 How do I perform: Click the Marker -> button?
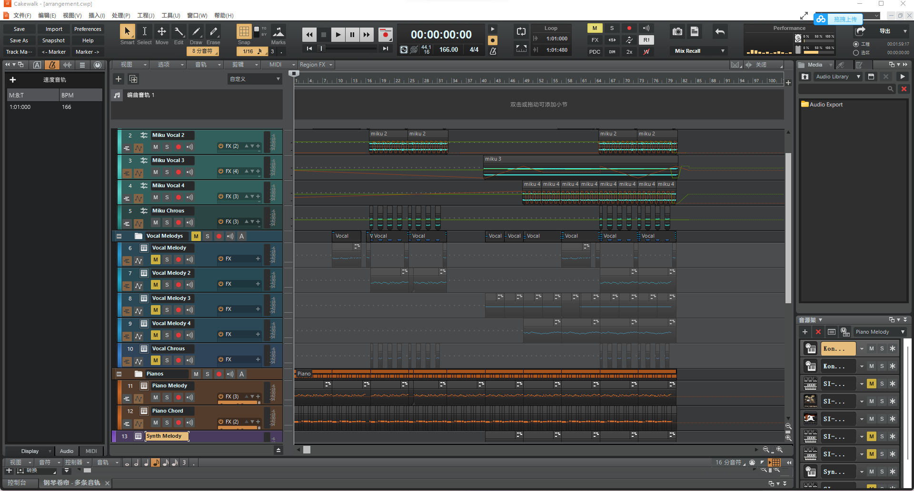coord(88,52)
